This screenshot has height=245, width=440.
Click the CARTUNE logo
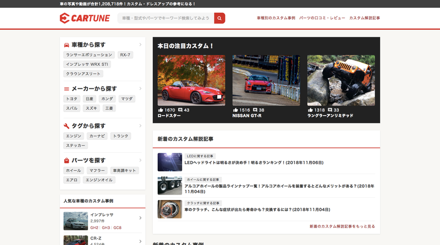(85, 18)
